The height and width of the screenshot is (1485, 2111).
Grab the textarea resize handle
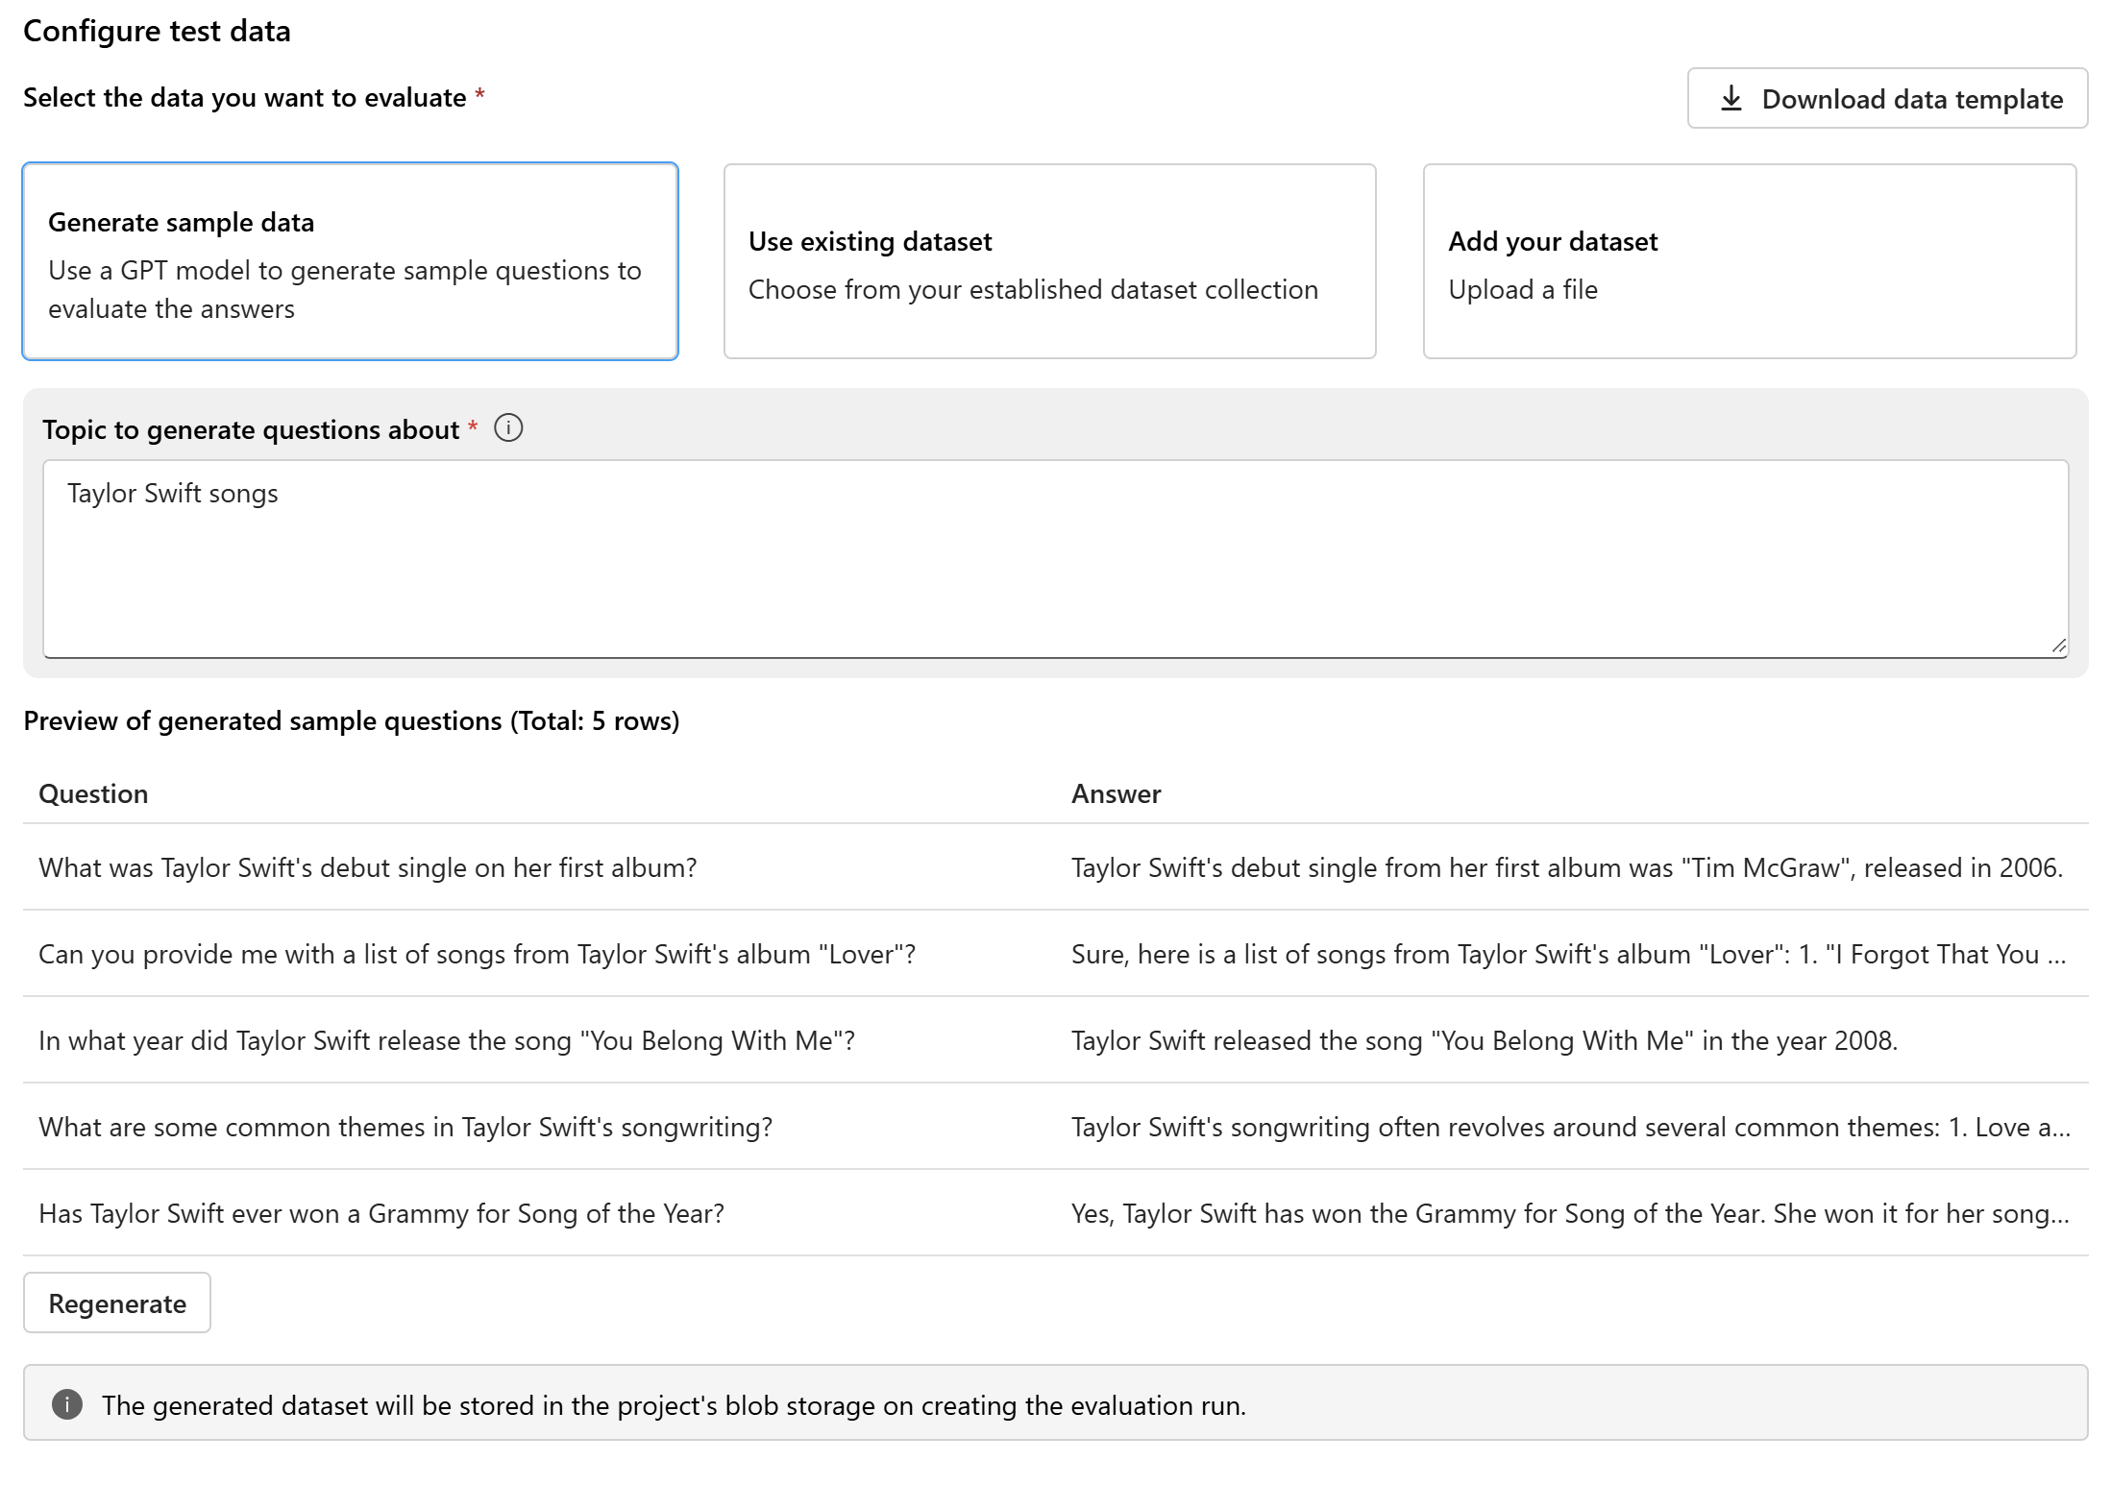[2058, 646]
